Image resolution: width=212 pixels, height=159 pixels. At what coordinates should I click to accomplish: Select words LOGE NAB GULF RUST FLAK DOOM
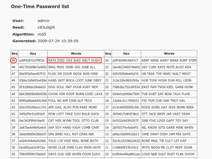coord(168,154)
